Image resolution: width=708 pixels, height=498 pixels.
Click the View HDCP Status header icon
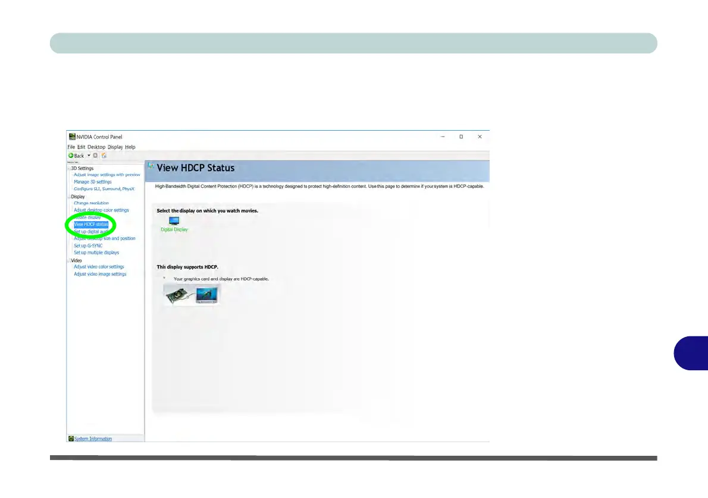151,166
